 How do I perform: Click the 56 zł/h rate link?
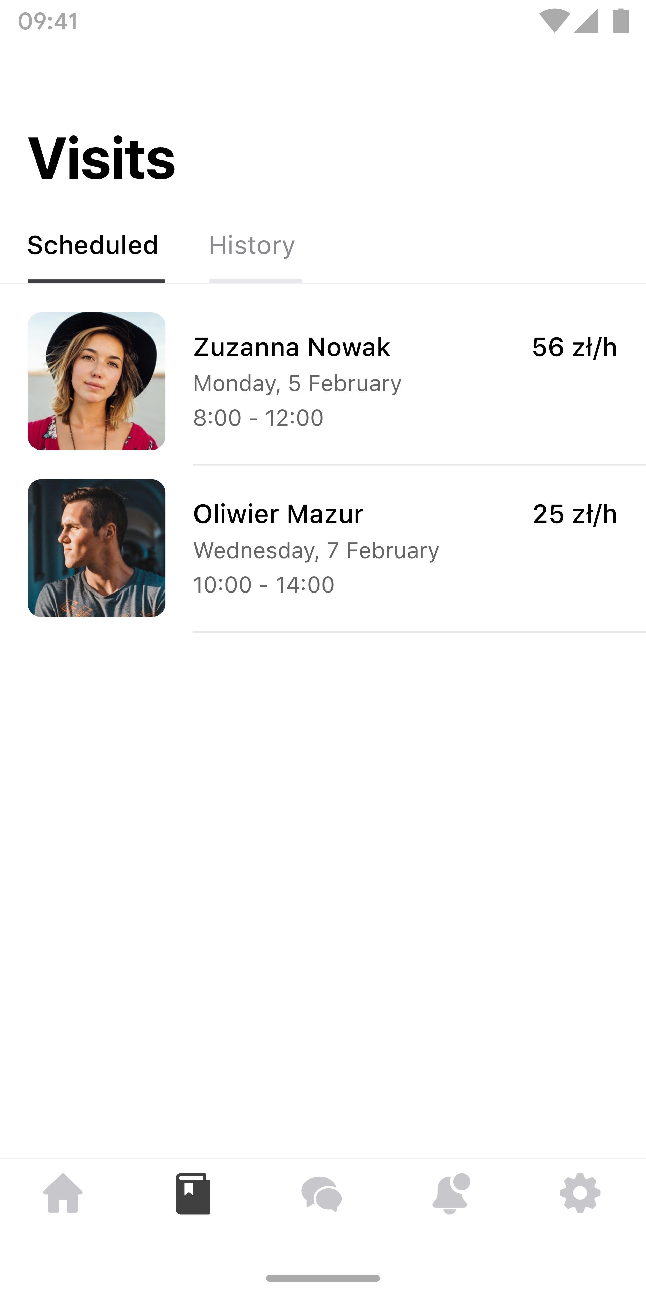click(574, 346)
